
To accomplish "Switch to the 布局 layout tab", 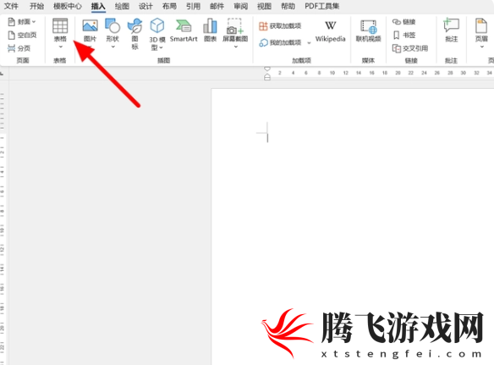I will 169,6.
